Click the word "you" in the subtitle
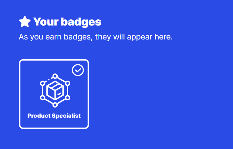The height and width of the screenshot is (149, 233). coord(37,37)
